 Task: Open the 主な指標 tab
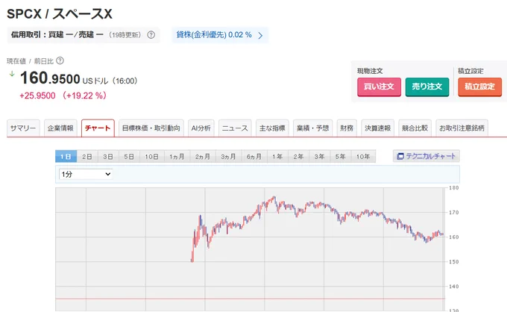pos(272,128)
